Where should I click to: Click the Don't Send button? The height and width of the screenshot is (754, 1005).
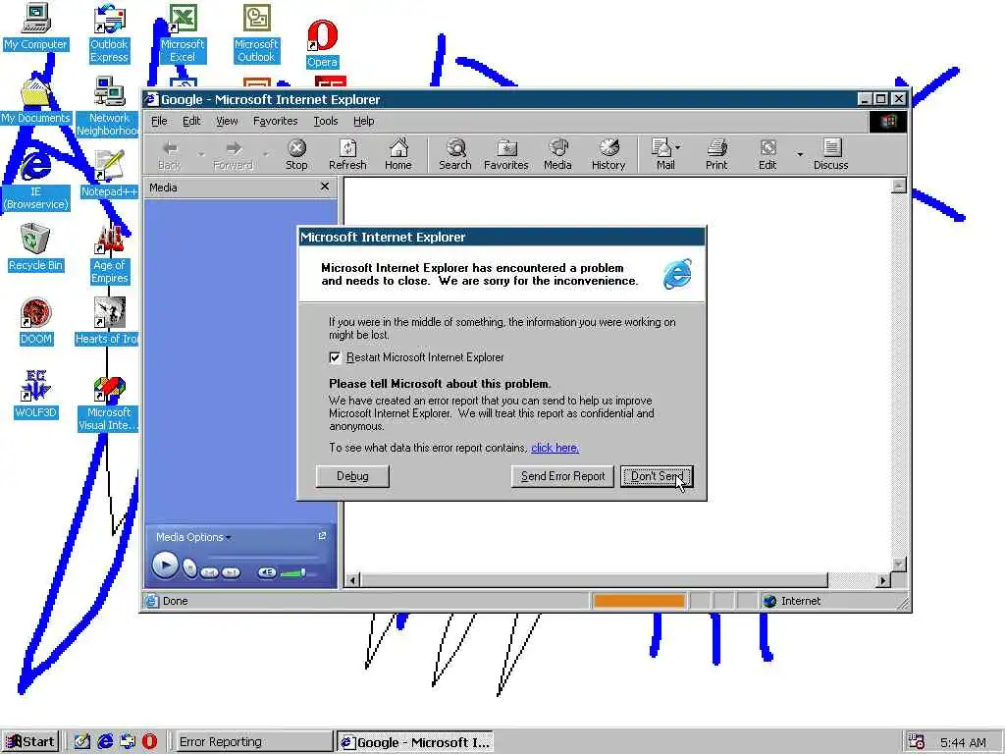(657, 476)
